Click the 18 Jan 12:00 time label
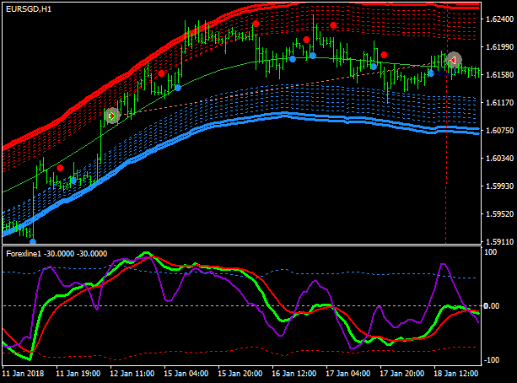Viewport: 517px width, 383px height. click(456, 374)
